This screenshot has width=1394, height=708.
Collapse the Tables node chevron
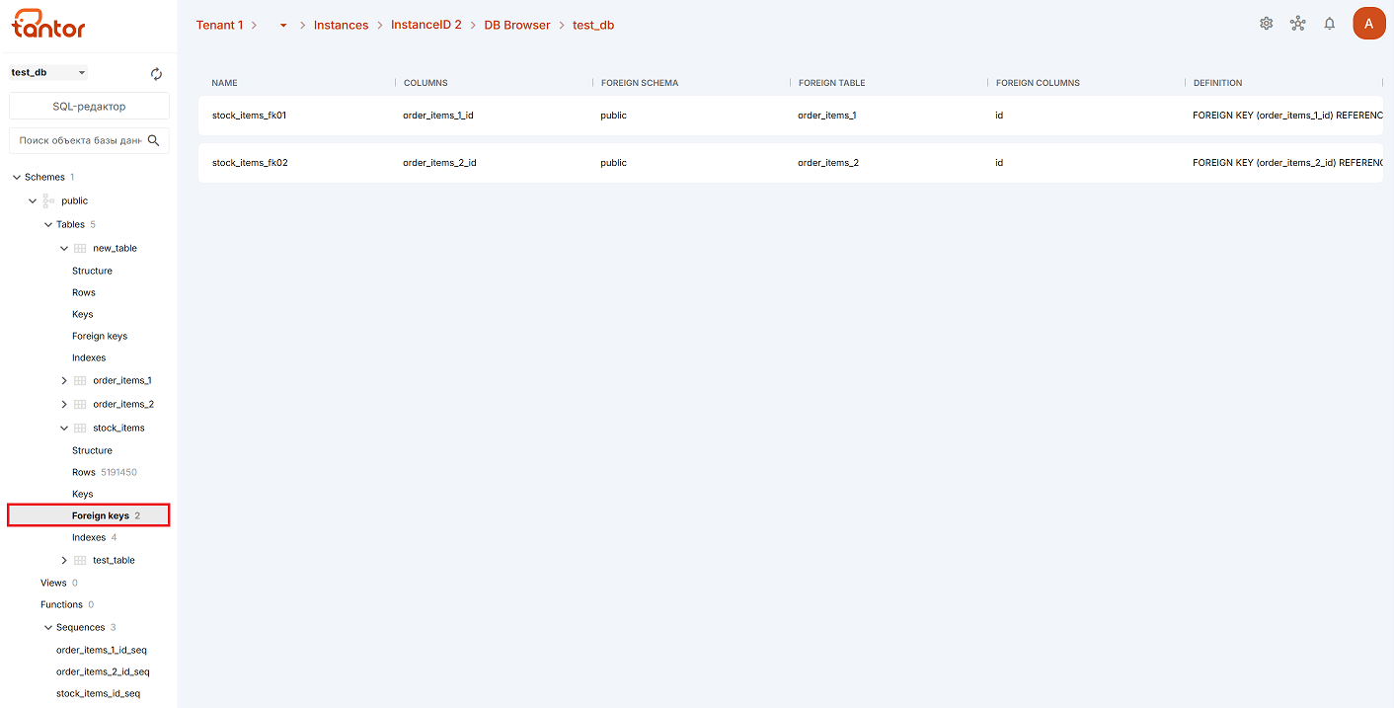(48, 225)
